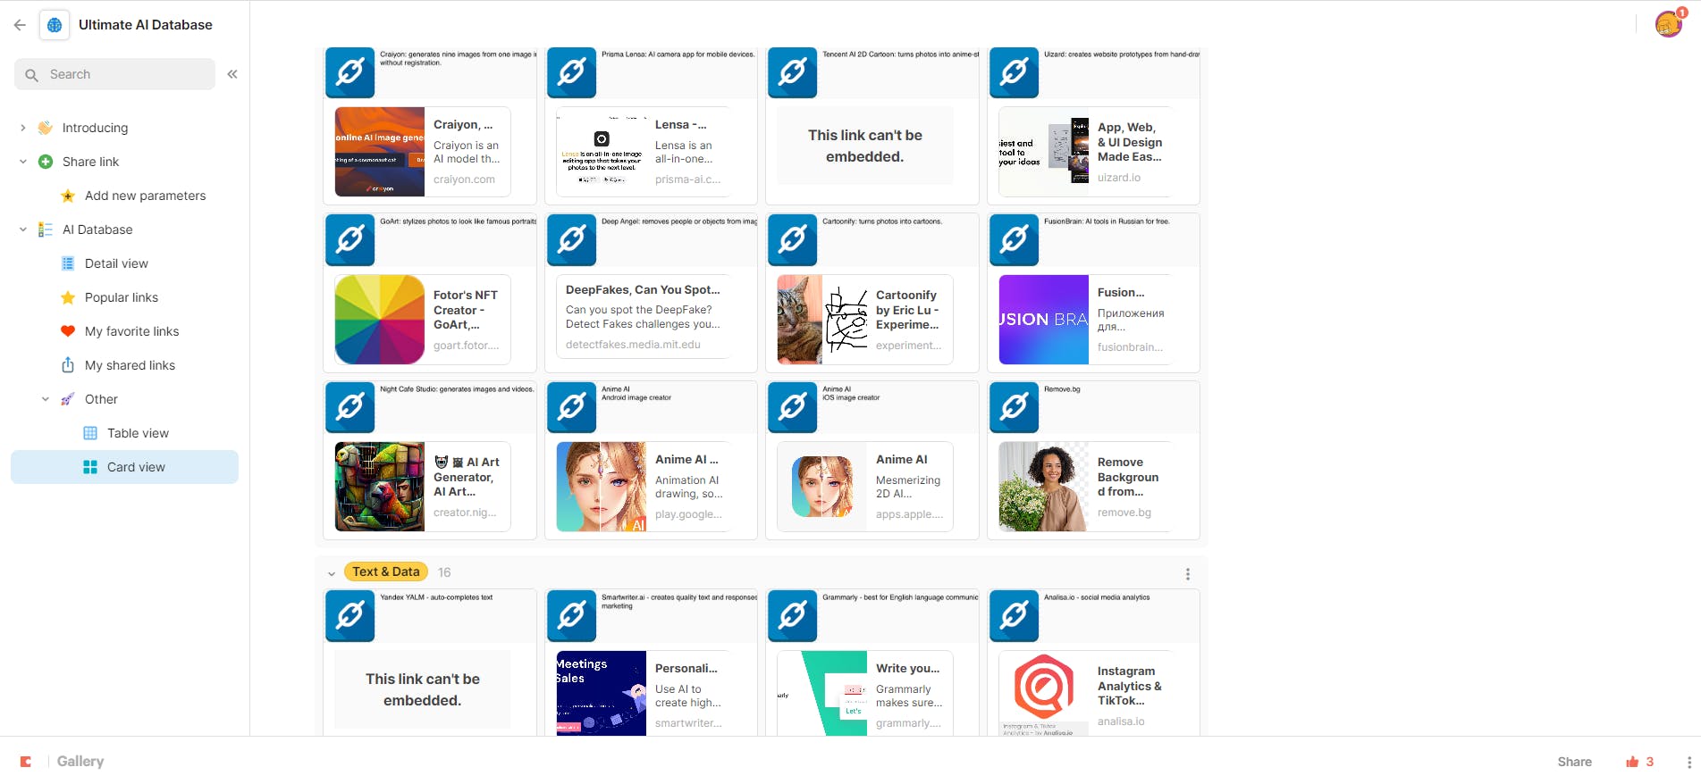Viewport: 1701px width, 784px height.
Task: Open the bottom bar more options menu
Action: pyautogui.click(x=1689, y=762)
